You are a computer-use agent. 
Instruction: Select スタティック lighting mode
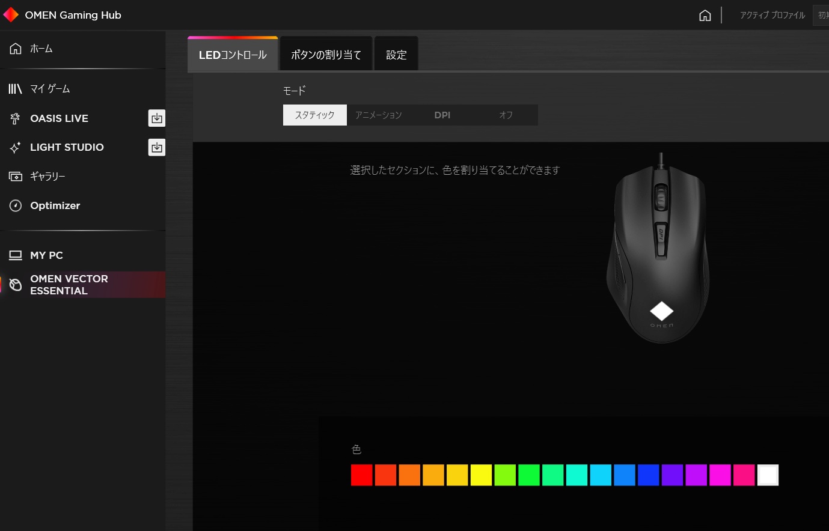[314, 115]
